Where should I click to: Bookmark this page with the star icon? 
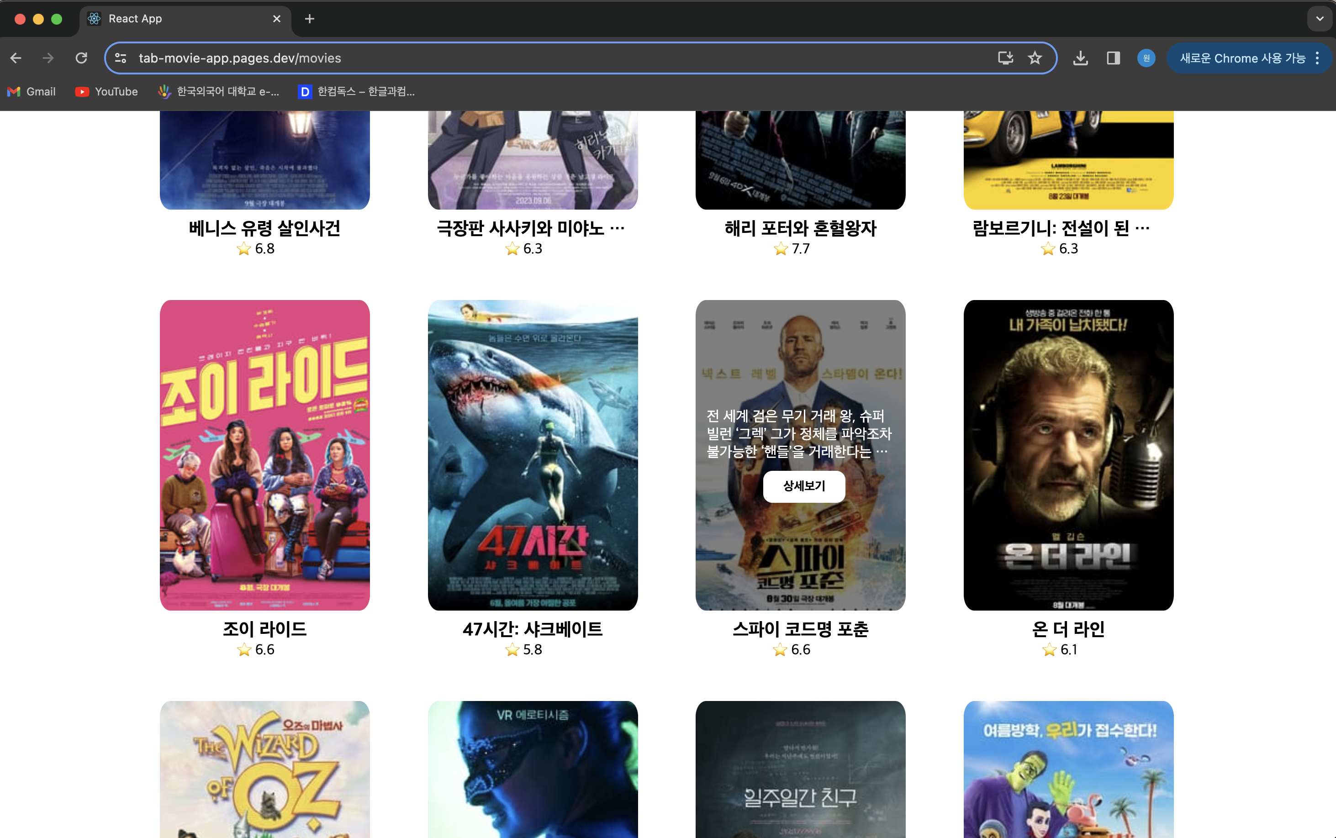coord(1035,58)
